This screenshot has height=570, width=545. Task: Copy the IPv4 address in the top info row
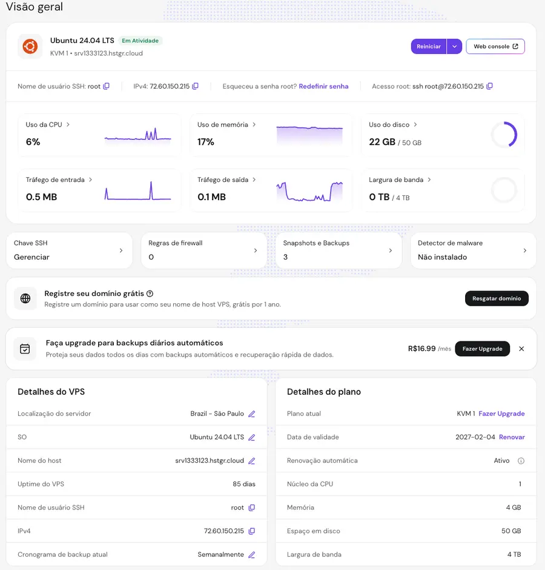[196, 86]
